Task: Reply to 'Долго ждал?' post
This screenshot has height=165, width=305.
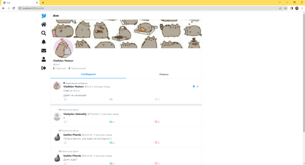Action: click(x=65, y=163)
